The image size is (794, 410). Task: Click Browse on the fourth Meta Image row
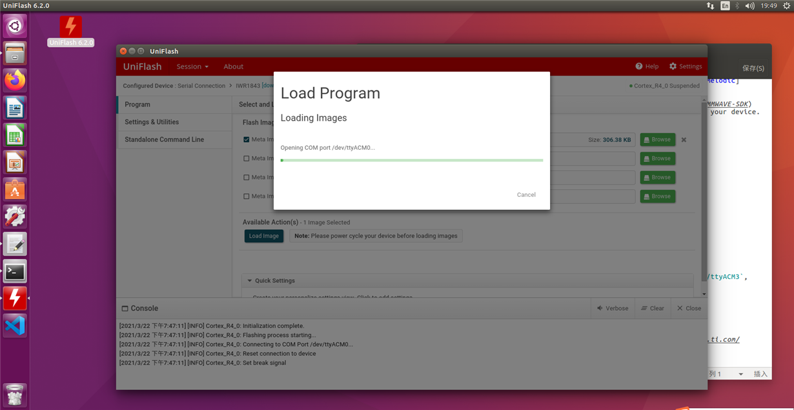click(658, 196)
